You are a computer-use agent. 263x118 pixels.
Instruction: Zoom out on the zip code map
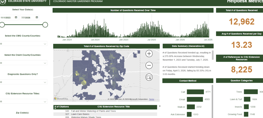tap(149, 65)
